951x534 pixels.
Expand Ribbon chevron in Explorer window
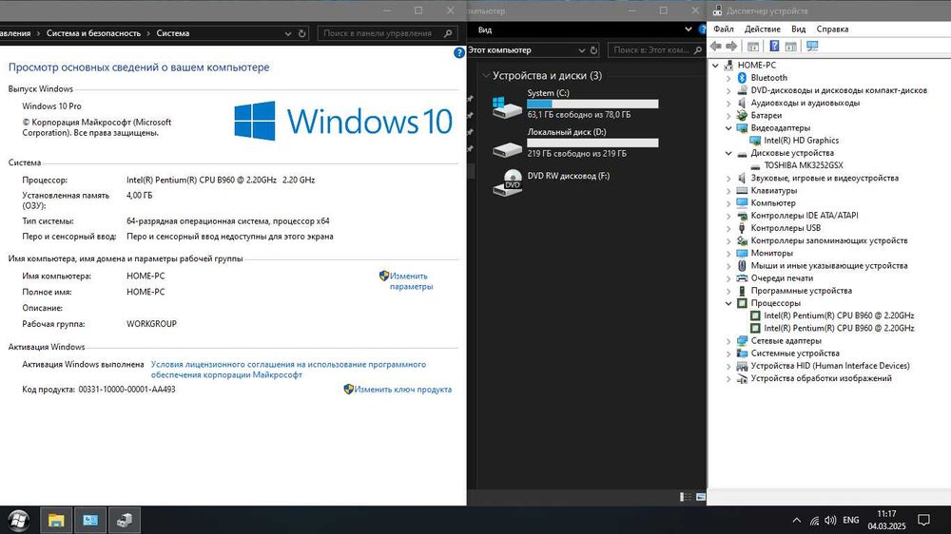pos(688,29)
